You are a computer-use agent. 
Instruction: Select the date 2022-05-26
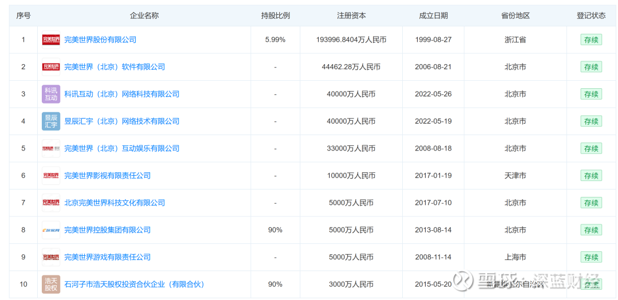click(433, 94)
